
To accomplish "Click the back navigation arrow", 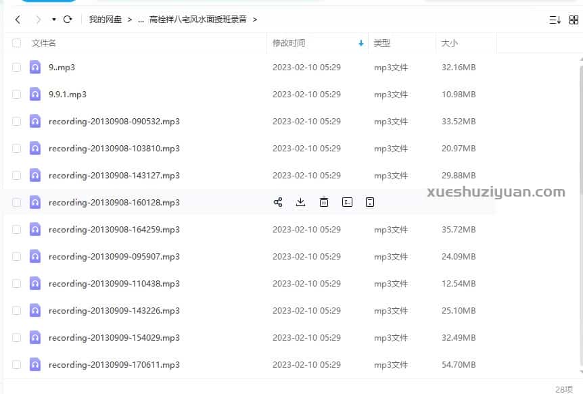I will (18, 20).
